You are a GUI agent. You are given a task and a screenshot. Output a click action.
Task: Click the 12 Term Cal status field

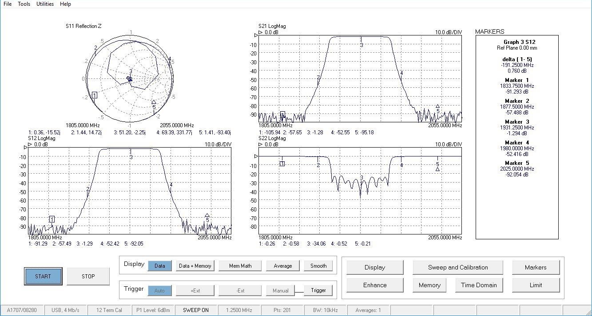point(109,310)
